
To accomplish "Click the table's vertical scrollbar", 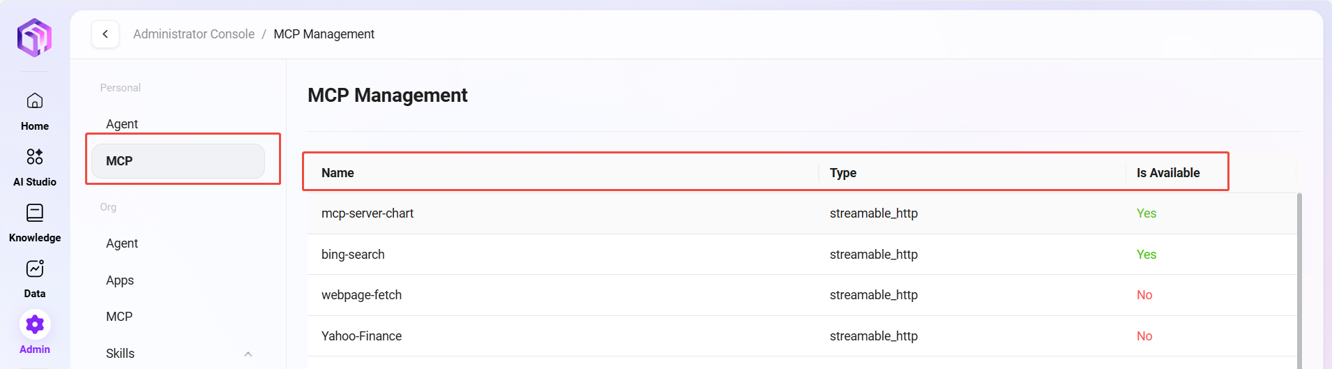I will pos(1299,279).
